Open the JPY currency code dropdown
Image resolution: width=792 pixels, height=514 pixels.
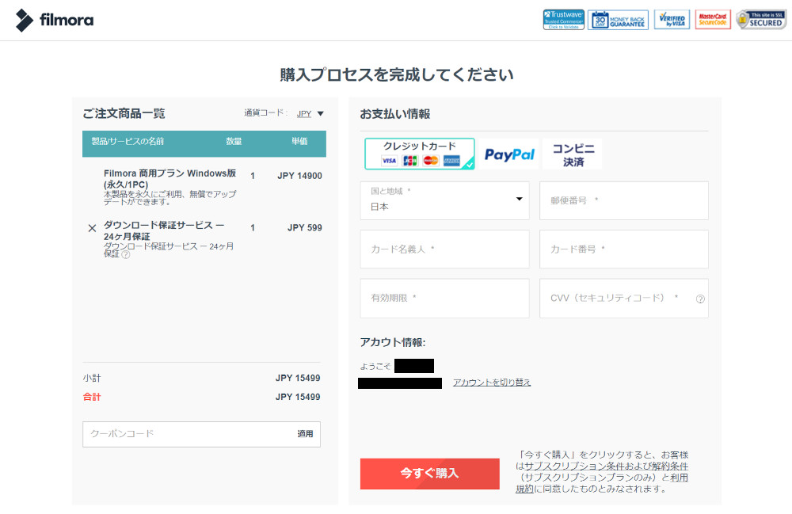310,113
